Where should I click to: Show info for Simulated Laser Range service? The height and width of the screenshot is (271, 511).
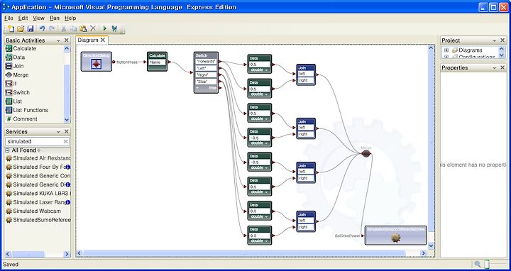click(68, 202)
